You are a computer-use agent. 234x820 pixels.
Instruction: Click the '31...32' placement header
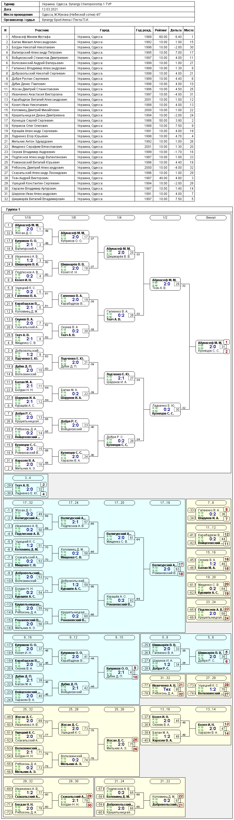[165, 678]
